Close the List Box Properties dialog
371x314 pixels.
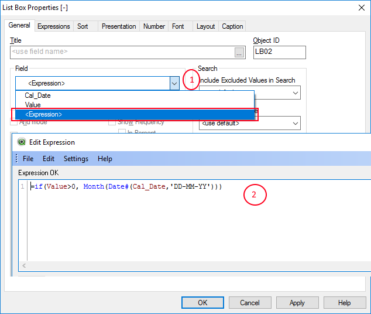click(x=361, y=8)
